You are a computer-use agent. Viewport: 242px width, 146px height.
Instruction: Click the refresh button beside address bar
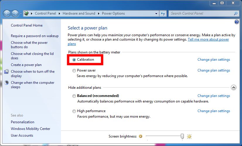pyautogui.click(x=163, y=13)
